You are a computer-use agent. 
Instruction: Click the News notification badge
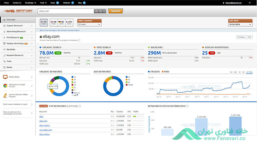coord(58,3)
